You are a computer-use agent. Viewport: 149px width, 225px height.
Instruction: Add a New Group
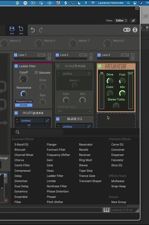118,202
